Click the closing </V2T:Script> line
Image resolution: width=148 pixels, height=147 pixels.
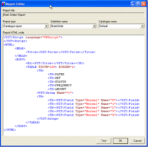tap(15, 41)
